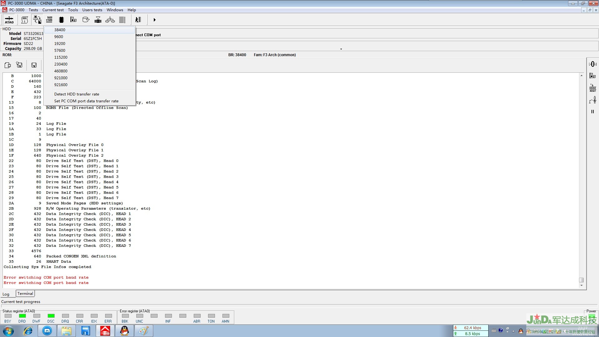Image resolution: width=599 pixels, height=337 pixels.
Task: Click the log scrollbar up arrow
Action: click(582, 76)
